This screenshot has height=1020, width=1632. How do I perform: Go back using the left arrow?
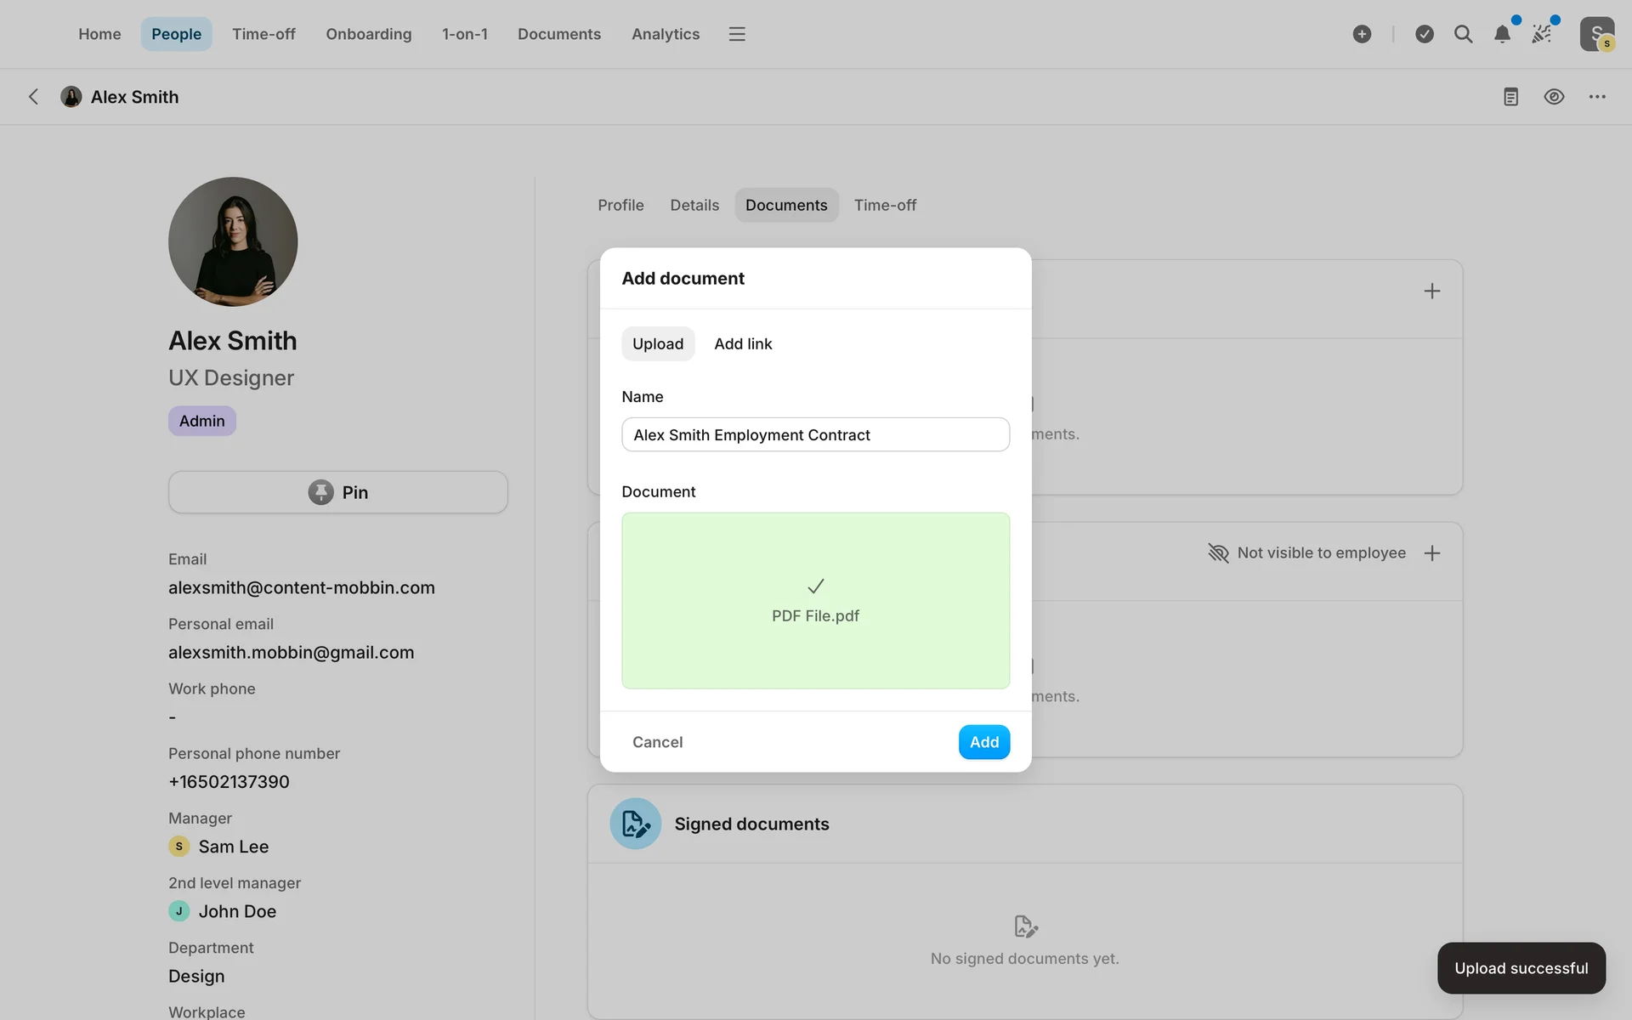click(x=33, y=97)
